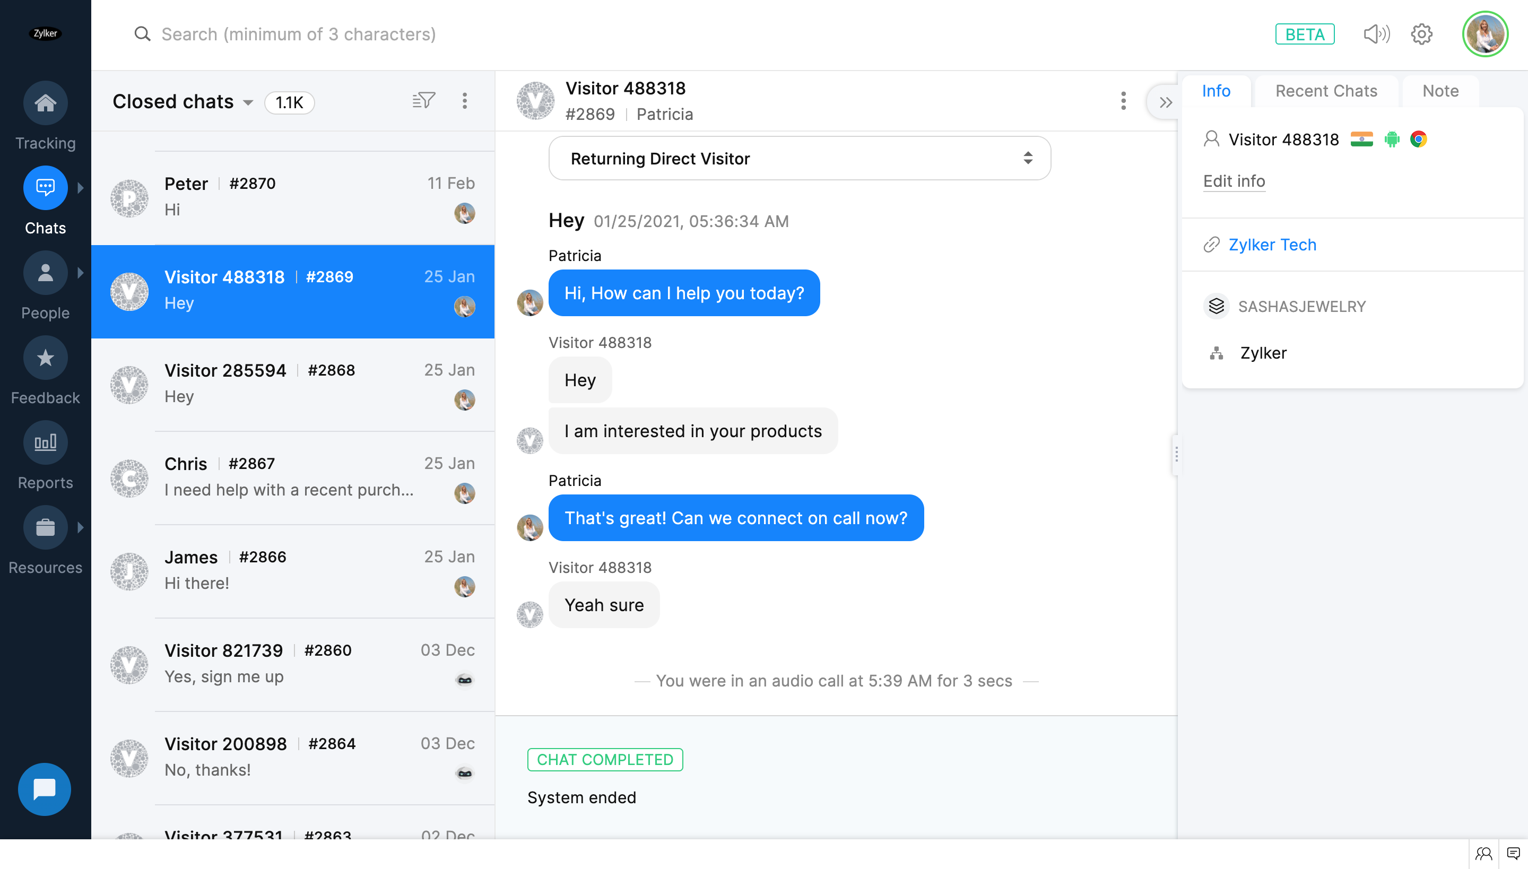Switch to Recent Chats tab
Image resolution: width=1528 pixels, height=869 pixels.
pyautogui.click(x=1326, y=91)
